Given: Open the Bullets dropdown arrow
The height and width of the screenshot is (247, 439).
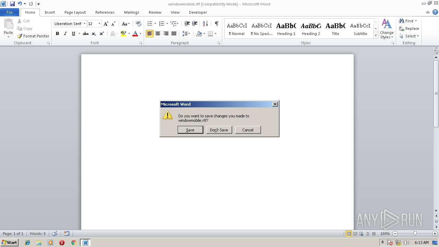Looking at the screenshot, I should coord(155,24).
